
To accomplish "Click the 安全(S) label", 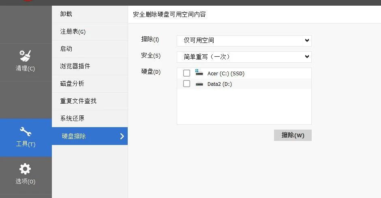I will point(151,55).
